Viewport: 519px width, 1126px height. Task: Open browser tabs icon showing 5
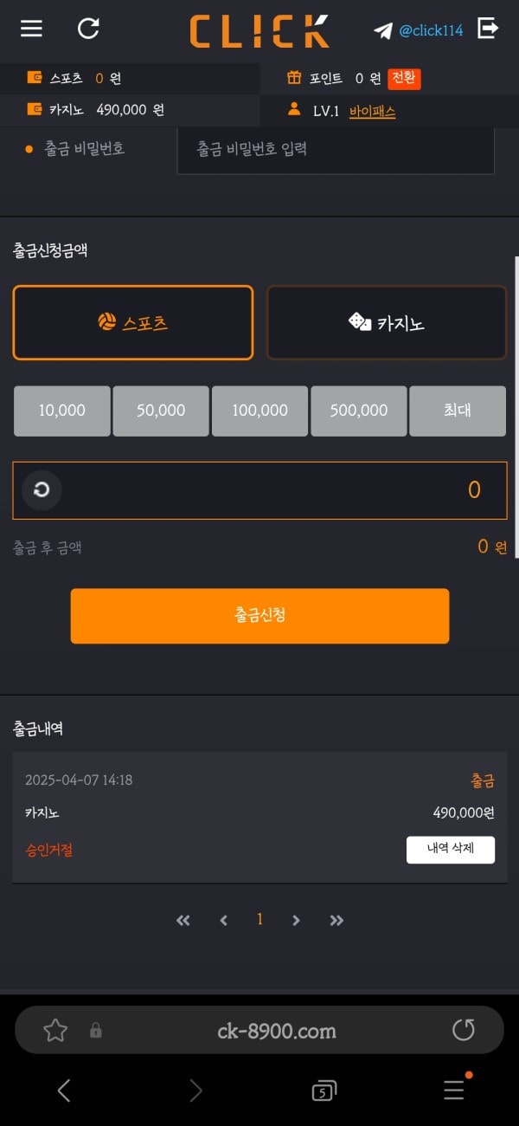tap(324, 1091)
